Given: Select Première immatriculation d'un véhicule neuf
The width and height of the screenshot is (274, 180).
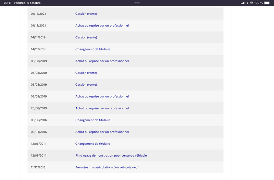Looking at the screenshot, I should pos(107,167).
